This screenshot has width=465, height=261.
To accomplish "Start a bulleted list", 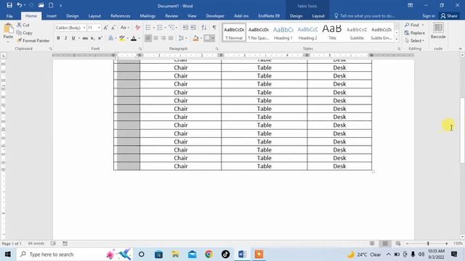I will click(x=148, y=28).
